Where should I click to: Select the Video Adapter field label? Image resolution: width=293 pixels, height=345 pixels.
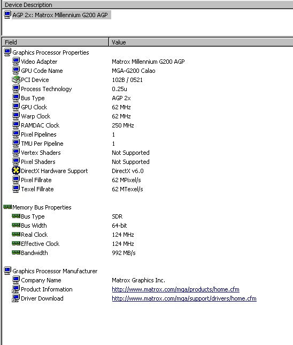39,62
